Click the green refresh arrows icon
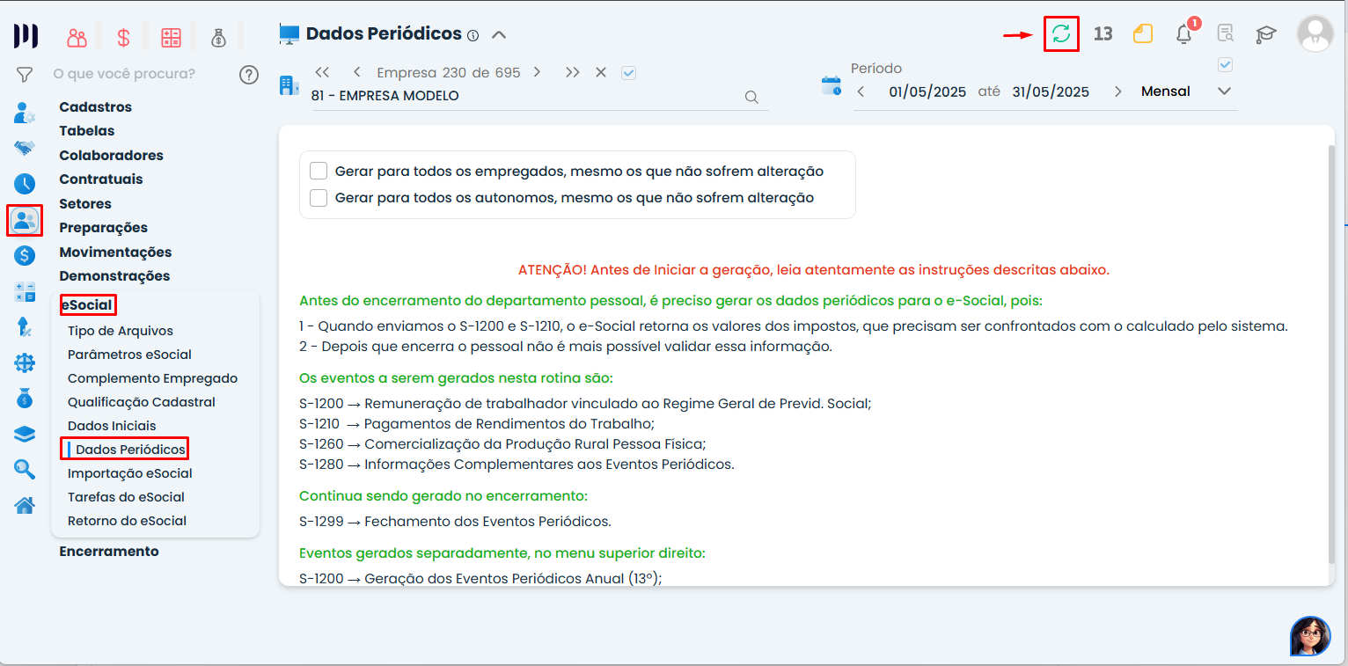1348x666 pixels. [1061, 34]
